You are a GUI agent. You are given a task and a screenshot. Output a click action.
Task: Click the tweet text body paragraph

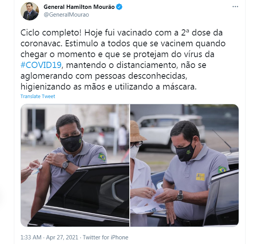click(123, 60)
